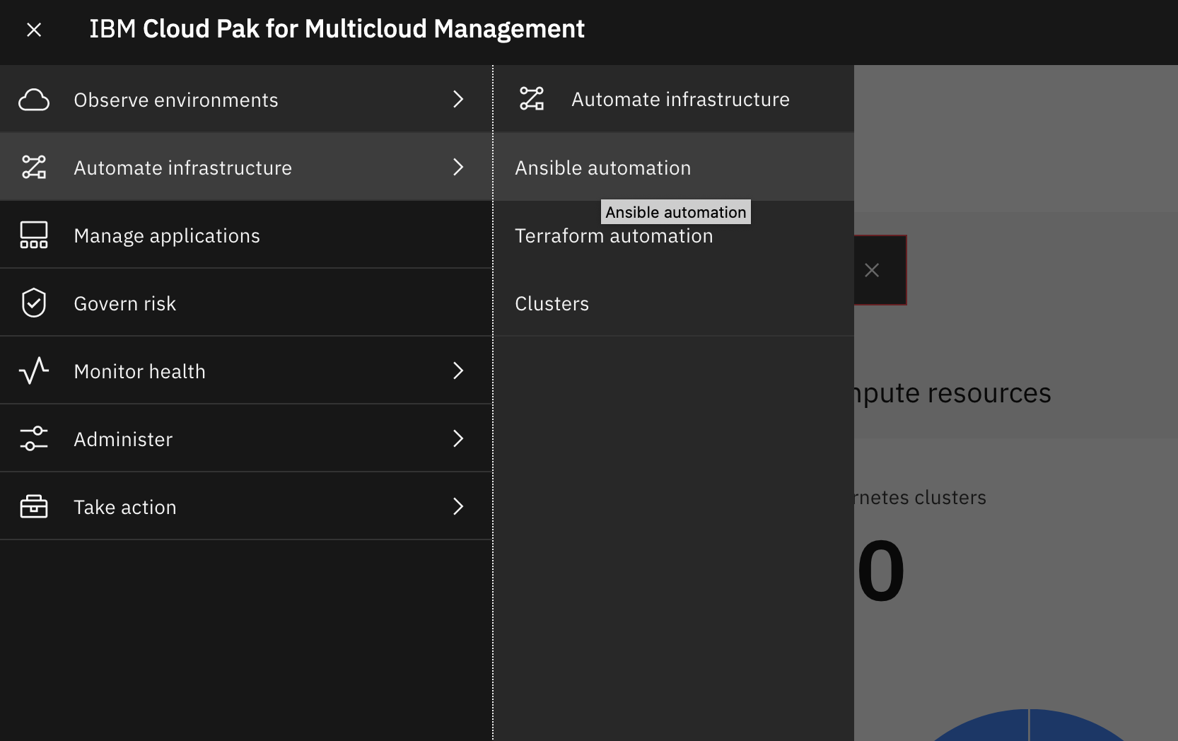Expand Take action with its chevron
The image size is (1178, 741).
[458, 506]
